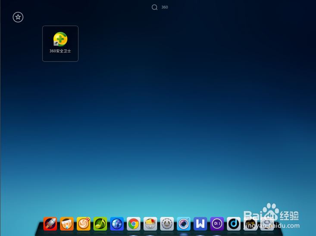Open the rocket Launcher icon in the dock
Screen dimensions: 316x236
[50, 224]
